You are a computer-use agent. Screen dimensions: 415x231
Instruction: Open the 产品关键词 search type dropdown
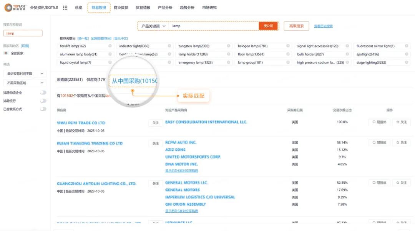coord(153,26)
